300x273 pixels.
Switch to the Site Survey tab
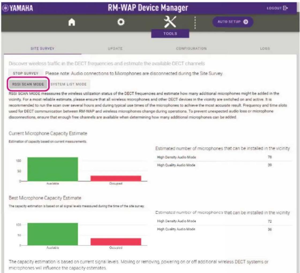point(43,48)
